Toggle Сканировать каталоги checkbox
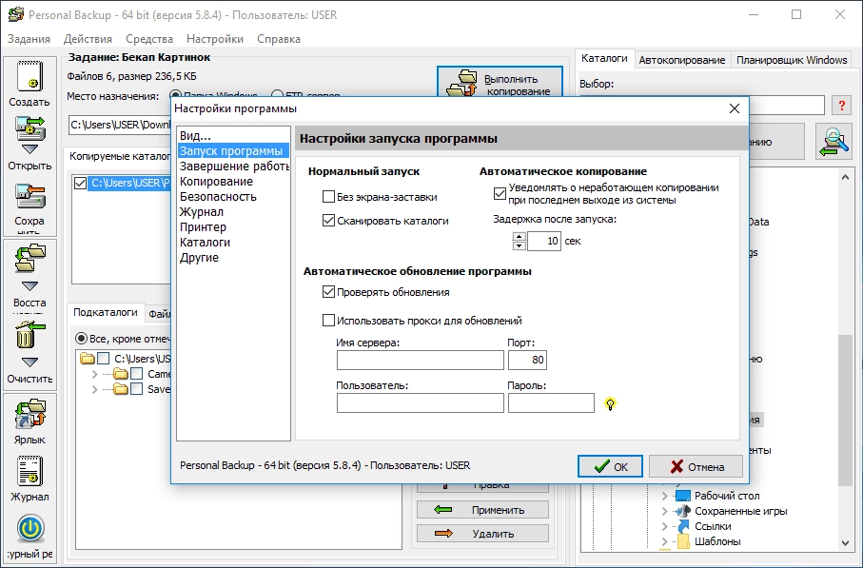This screenshot has height=568, width=863. click(x=328, y=221)
